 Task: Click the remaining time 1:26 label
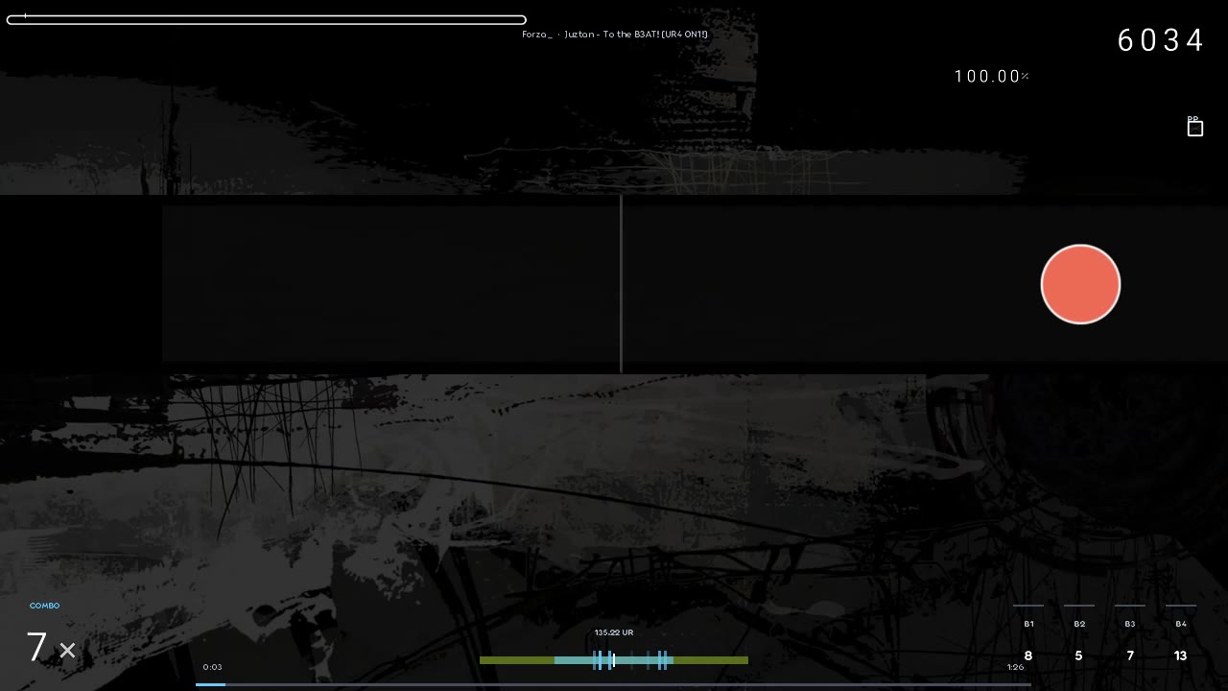pos(1015,667)
